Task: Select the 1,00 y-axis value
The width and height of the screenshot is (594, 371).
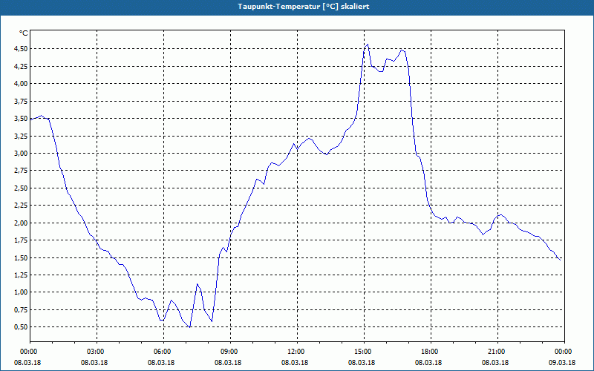Action: 22,292
